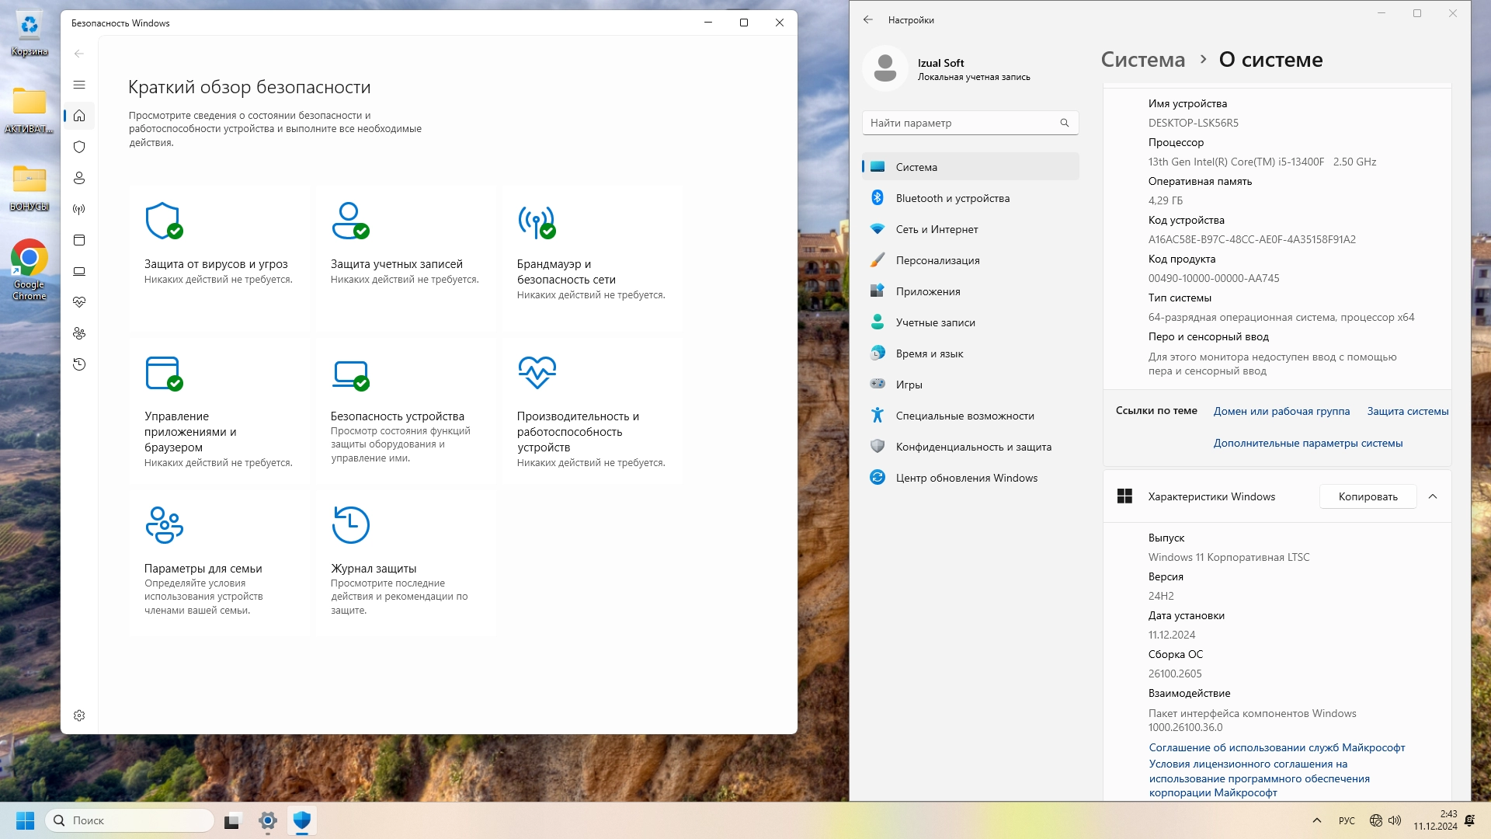The width and height of the screenshot is (1491, 839).
Task: Open Family options sidebar icon
Action: (x=79, y=333)
